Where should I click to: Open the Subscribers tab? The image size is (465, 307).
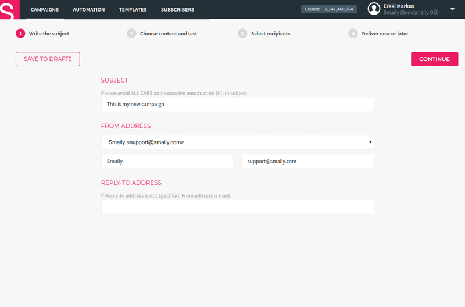(177, 10)
